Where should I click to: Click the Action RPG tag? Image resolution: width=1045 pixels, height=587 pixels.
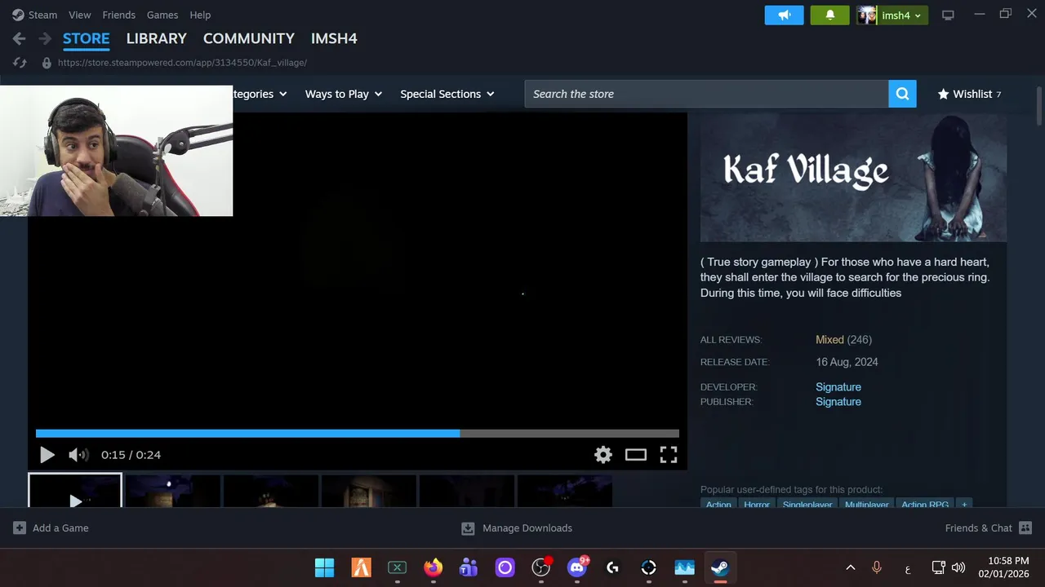click(925, 504)
